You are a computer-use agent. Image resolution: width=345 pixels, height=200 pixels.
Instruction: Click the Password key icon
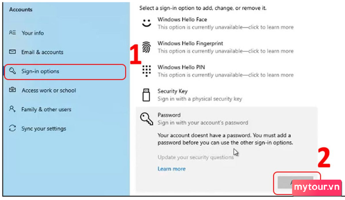coord(146,119)
